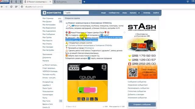
Task: Open Ремонт компью.. group shortcut in sidebar
Action: click(x=50, y=65)
